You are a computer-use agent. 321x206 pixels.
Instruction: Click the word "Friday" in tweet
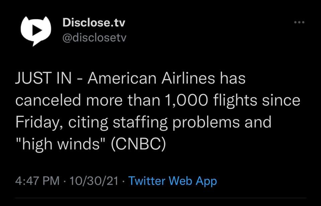coord(35,122)
